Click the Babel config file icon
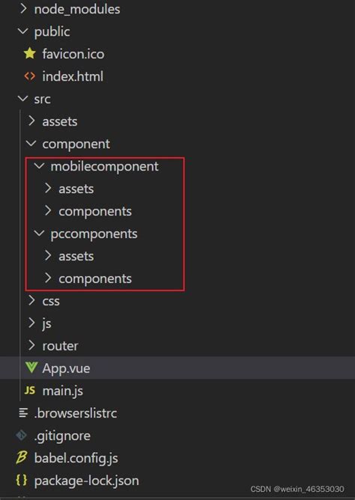355x500 pixels. tap(22, 457)
